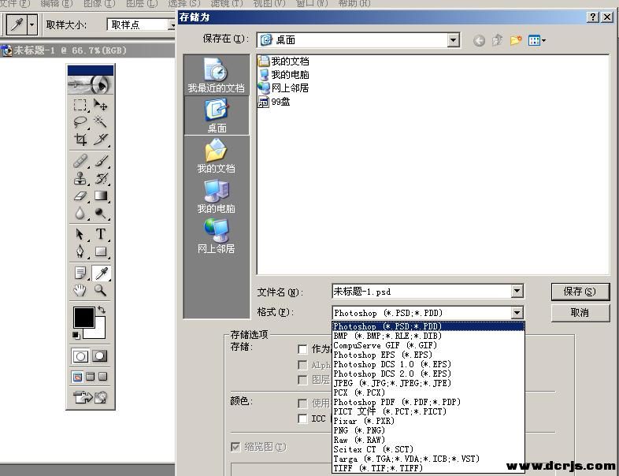Click the new folder icon in the dialog

516,40
